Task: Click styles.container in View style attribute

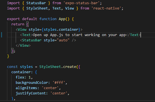Action: tap(61, 30)
